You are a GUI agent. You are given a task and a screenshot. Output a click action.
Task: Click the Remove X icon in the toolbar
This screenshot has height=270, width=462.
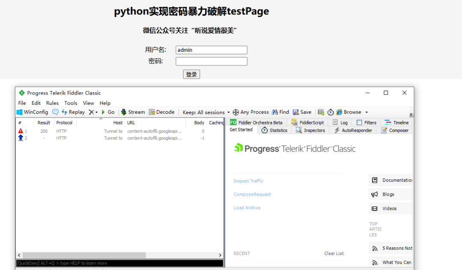[x=92, y=112]
